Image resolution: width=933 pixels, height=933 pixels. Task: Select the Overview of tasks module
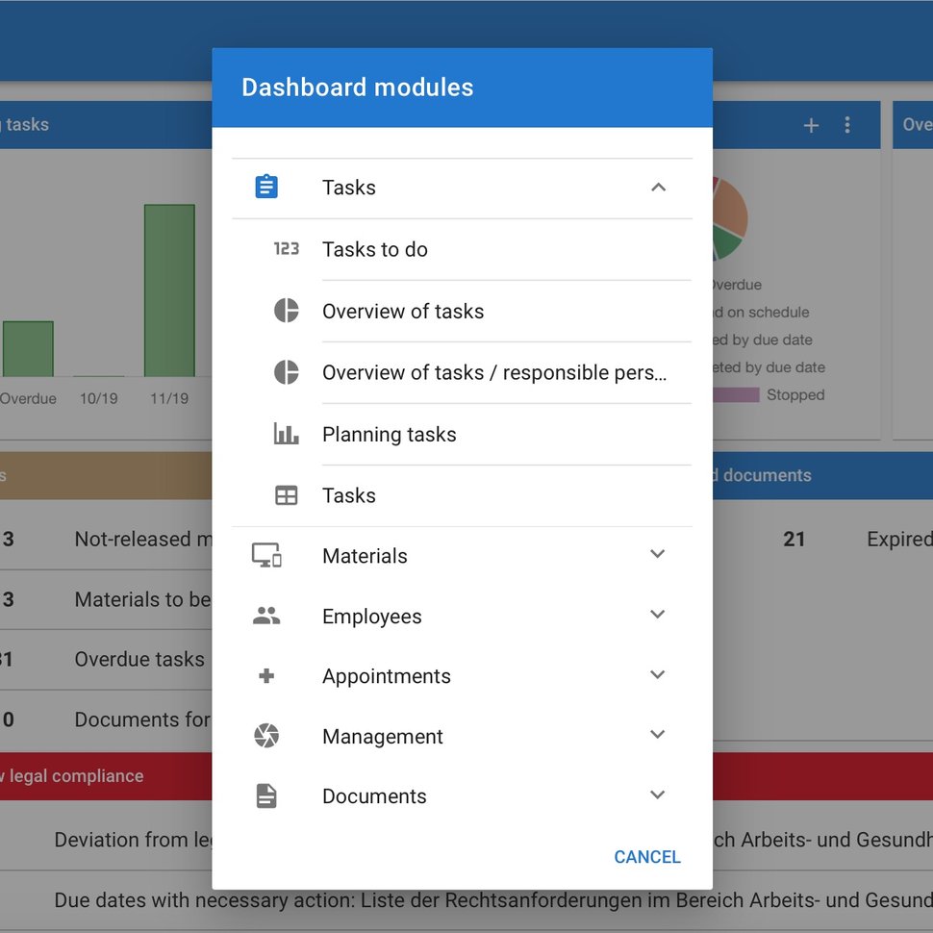click(462, 312)
